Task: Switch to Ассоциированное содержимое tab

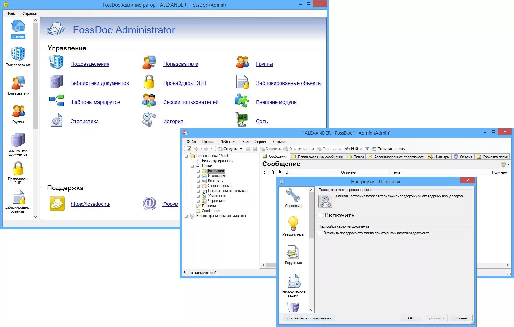Action: click(x=396, y=157)
